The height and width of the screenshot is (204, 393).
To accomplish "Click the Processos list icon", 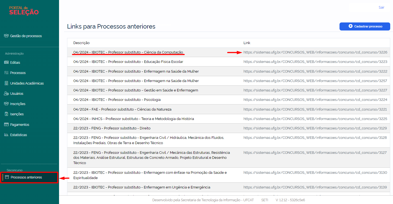I will 6,73.
